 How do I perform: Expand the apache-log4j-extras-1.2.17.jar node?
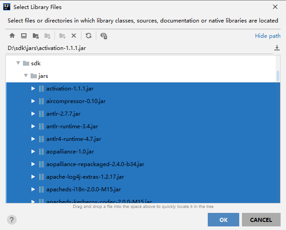[33, 177]
